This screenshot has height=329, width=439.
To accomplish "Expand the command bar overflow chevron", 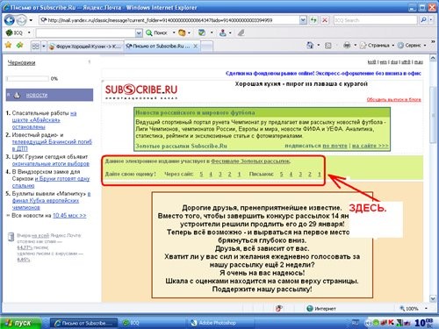I will 433,43.
